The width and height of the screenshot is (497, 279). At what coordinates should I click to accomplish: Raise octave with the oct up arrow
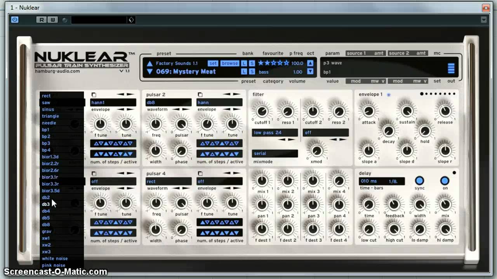(x=310, y=63)
